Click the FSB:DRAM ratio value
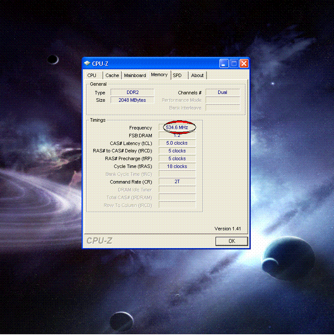This screenshot has height=336, width=334. 177,136
